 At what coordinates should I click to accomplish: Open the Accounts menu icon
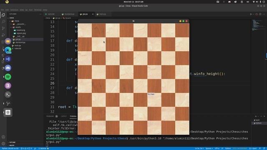(3, 137)
